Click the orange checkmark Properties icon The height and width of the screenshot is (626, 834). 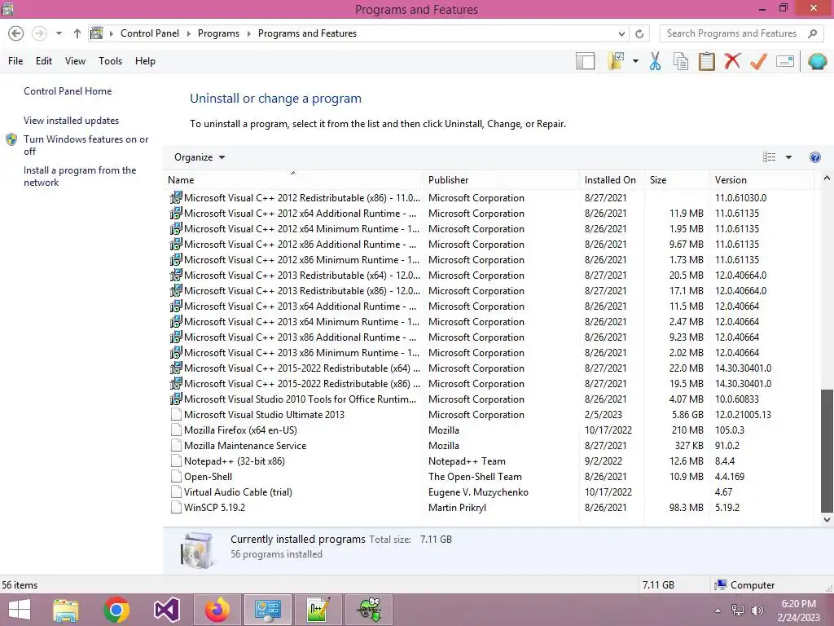pyautogui.click(x=758, y=61)
